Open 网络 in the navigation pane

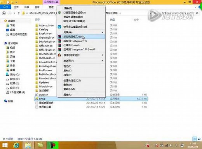pos(10,101)
